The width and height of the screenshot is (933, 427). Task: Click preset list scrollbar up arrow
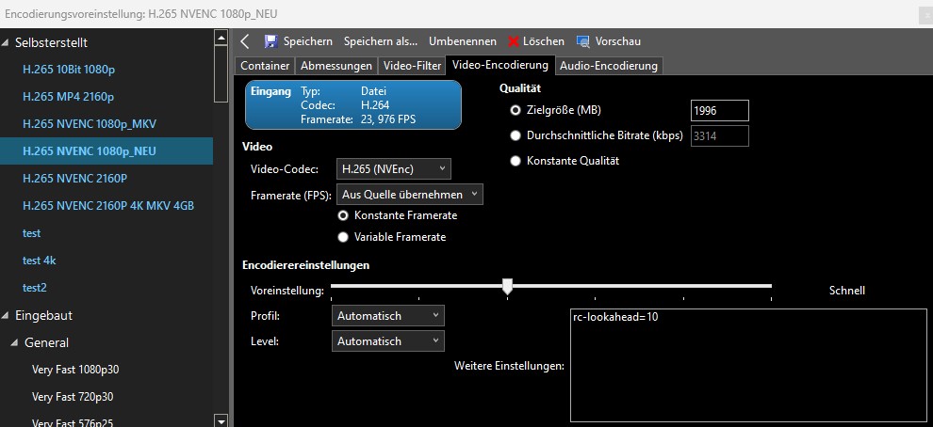point(221,38)
